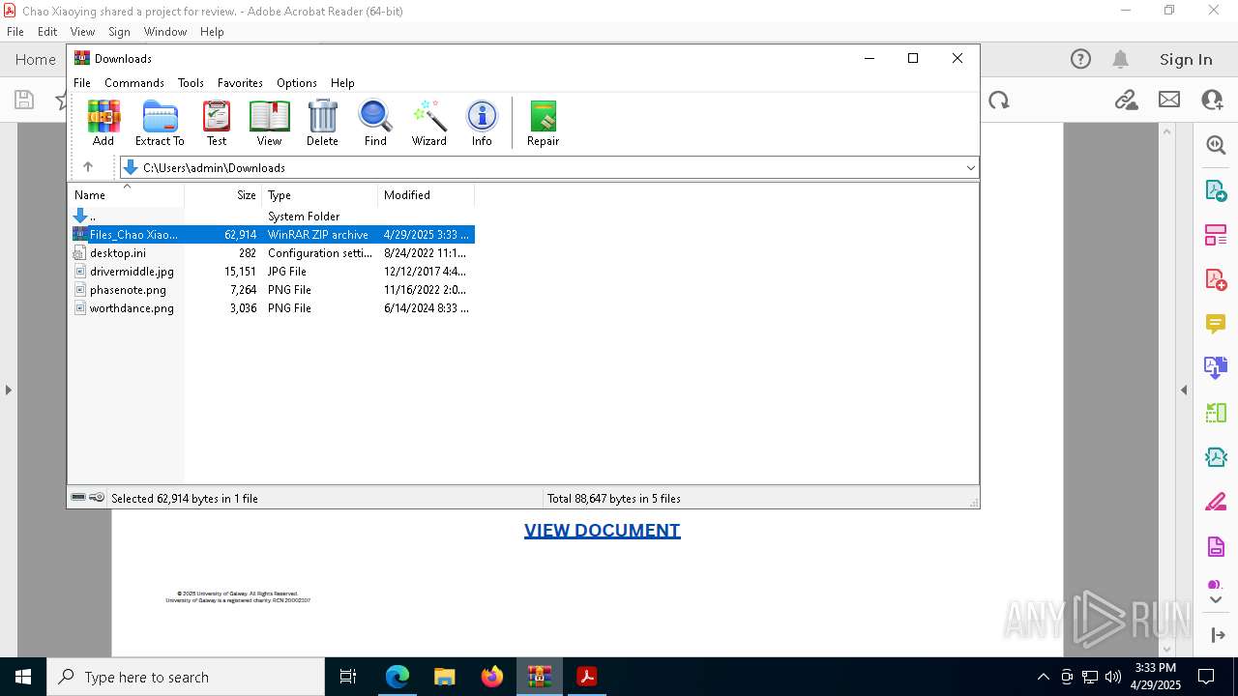The height and width of the screenshot is (696, 1238).
Task: Open Export PDF tool in right pane
Action: coord(1216,189)
